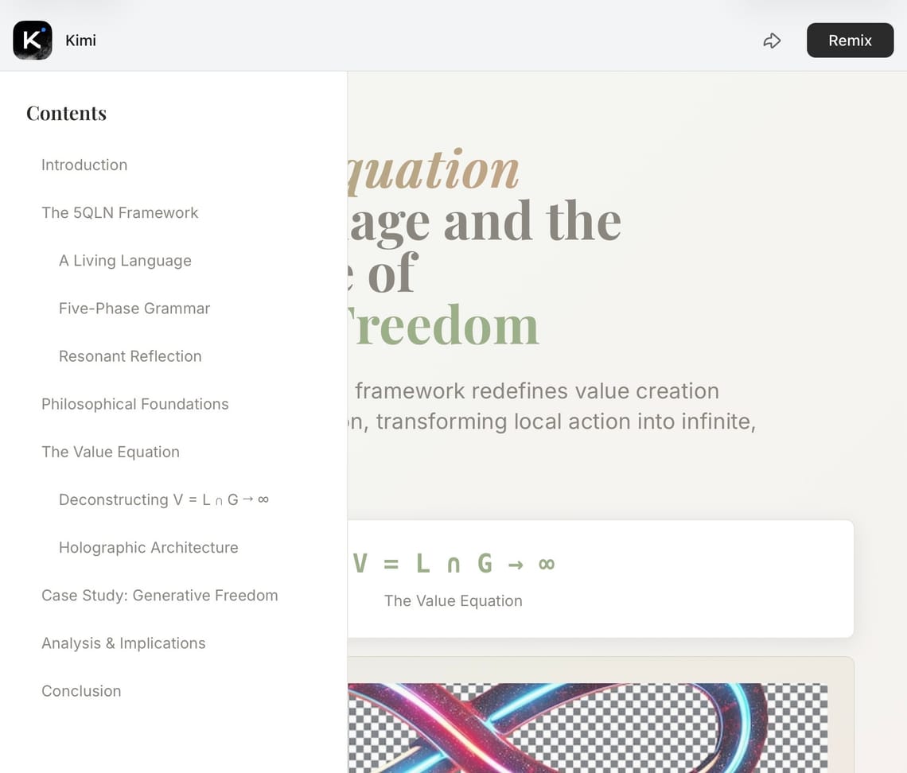Click the page title heading text
This screenshot has height=773, width=907.
(x=485, y=247)
